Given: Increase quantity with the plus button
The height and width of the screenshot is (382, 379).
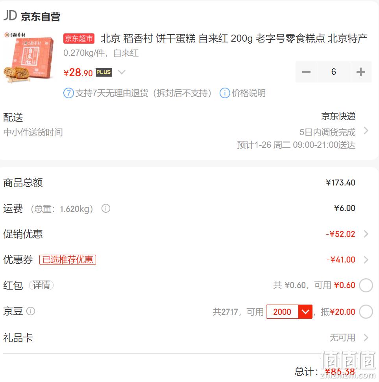Looking at the screenshot, I should point(361,72).
